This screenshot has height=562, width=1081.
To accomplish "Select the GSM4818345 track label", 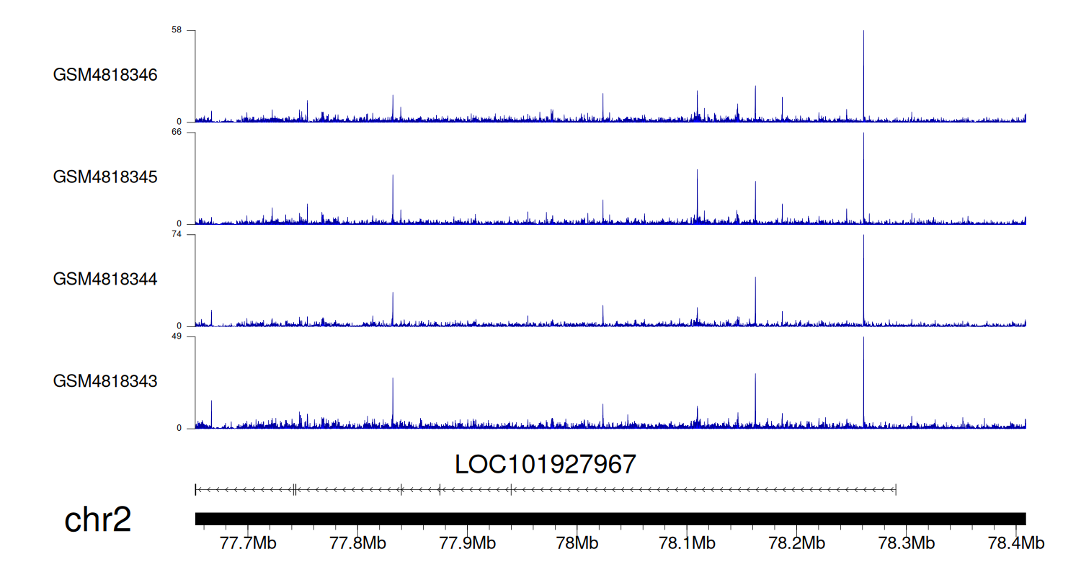I will 105,177.
